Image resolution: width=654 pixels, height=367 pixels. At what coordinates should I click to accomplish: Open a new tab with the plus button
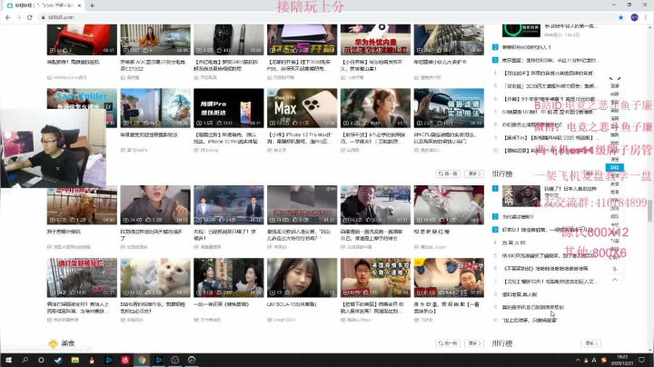(92, 5)
